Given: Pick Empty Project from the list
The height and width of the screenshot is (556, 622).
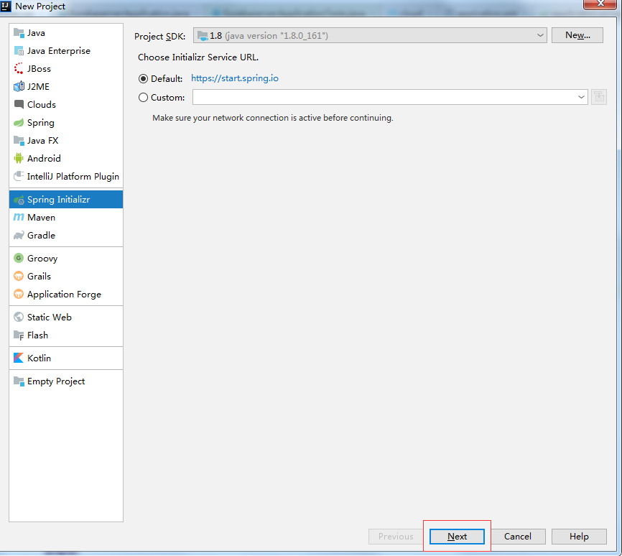Looking at the screenshot, I should click(66, 381).
